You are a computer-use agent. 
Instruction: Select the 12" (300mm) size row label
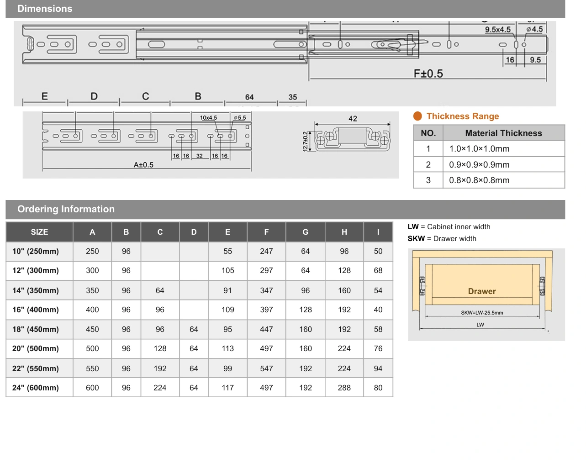pos(36,270)
